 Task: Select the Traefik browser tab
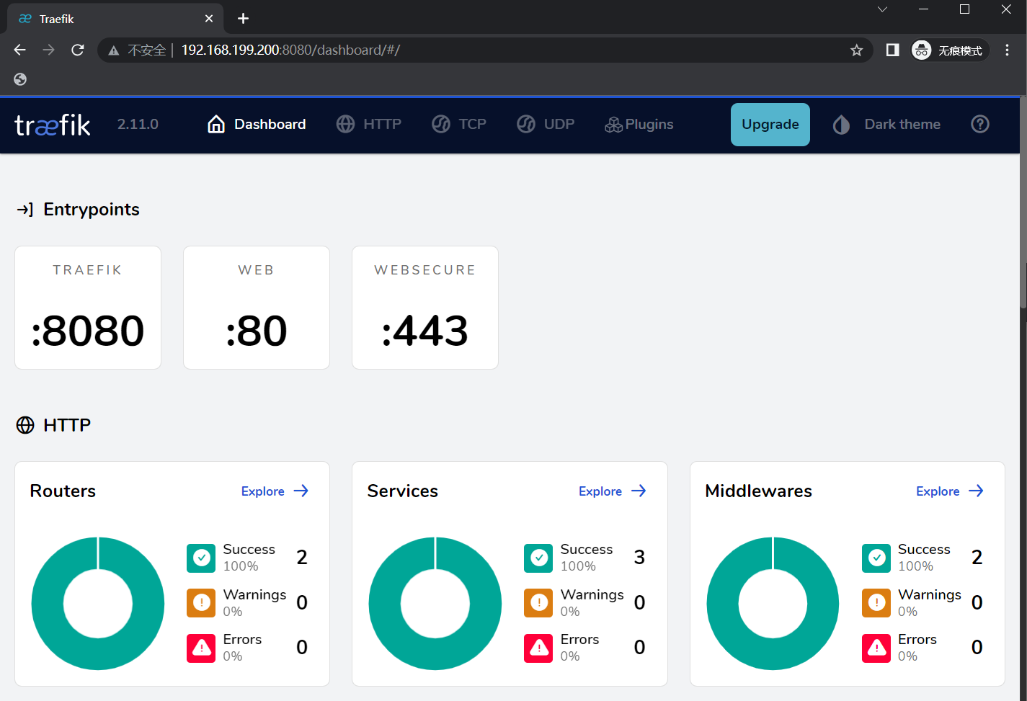point(115,19)
